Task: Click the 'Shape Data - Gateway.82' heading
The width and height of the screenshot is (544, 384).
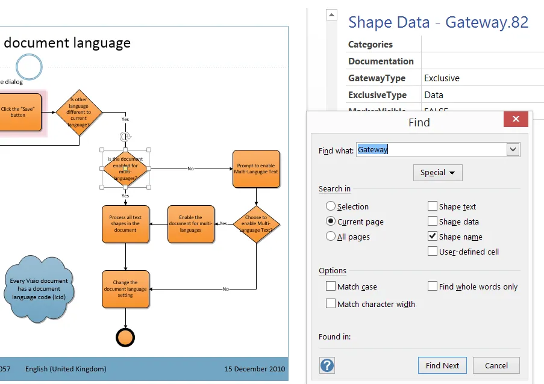Action: point(438,22)
